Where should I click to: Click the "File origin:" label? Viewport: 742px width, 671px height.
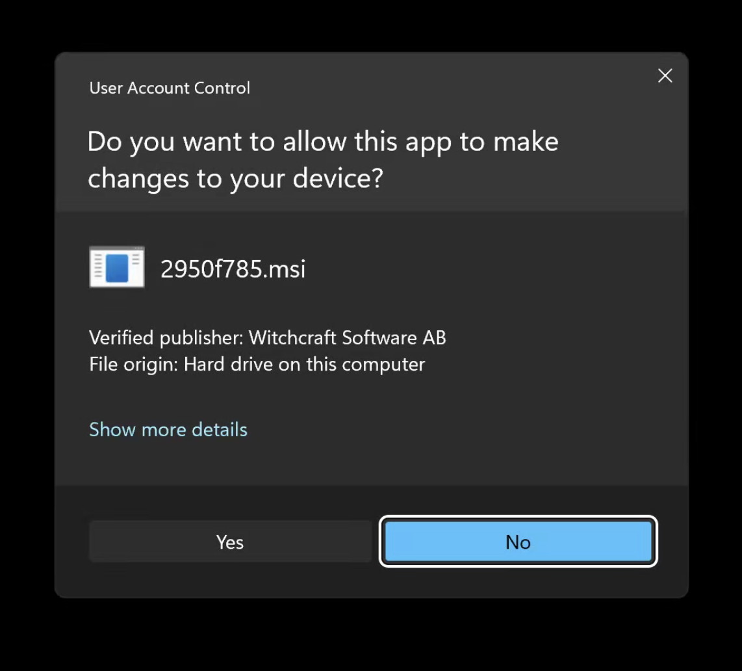[x=133, y=364]
